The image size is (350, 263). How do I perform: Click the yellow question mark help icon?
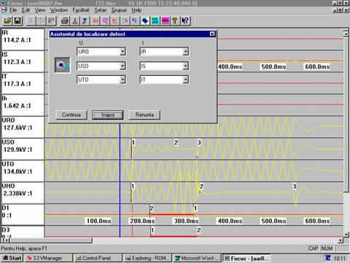click(175, 21)
